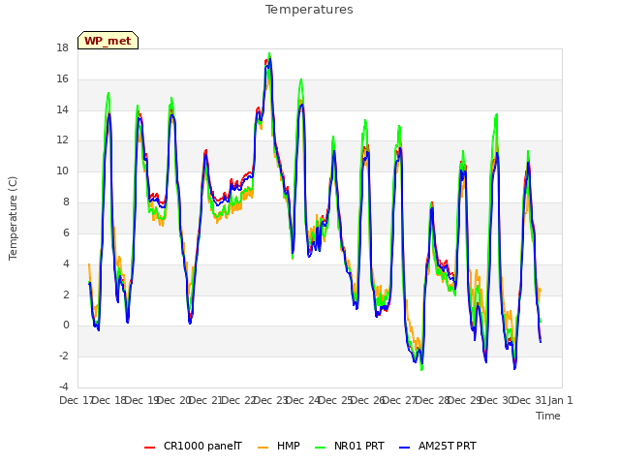Click the 10 y-axis tick label

click(x=62, y=171)
